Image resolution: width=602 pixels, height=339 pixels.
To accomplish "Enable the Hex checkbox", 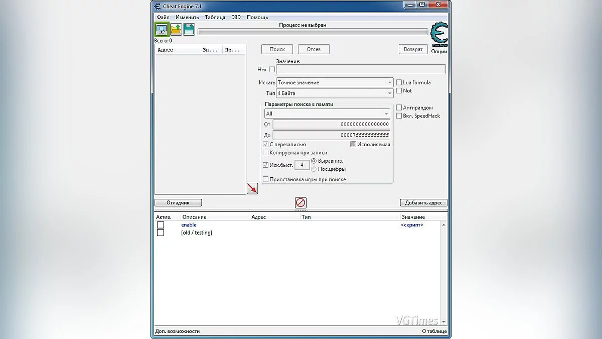I will point(272,70).
